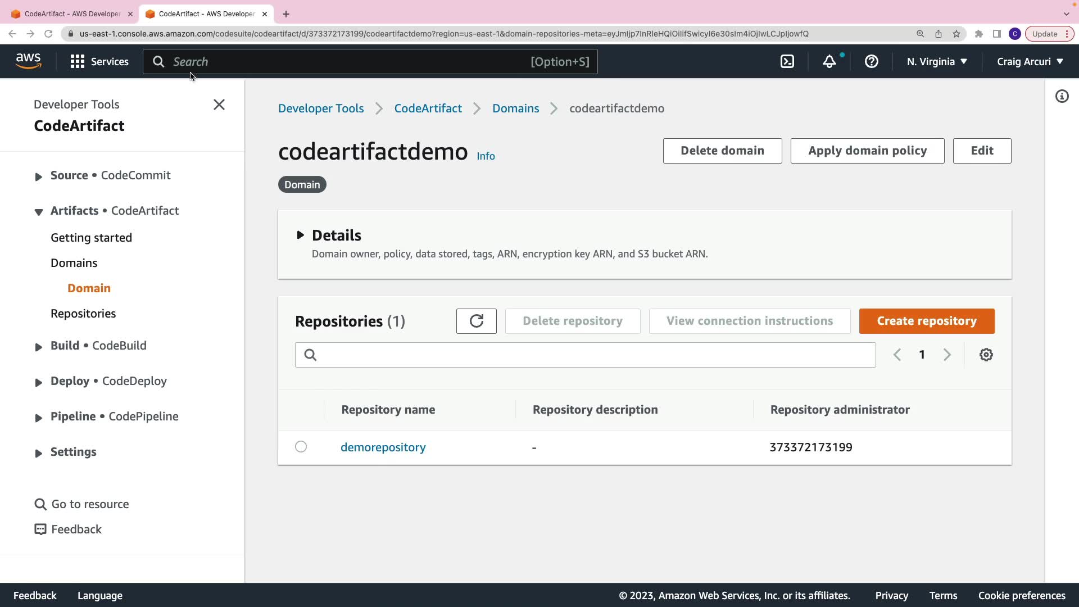Open the AWS CloudShell icon
The width and height of the screenshot is (1079, 607).
(x=787, y=62)
